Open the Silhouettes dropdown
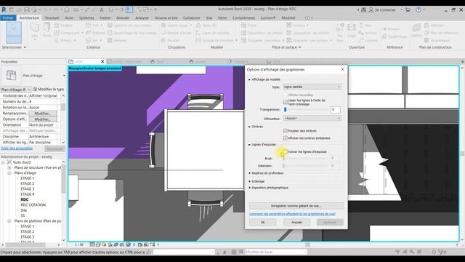The width and height of the screenshot is (465, 262). coord(312,118)
